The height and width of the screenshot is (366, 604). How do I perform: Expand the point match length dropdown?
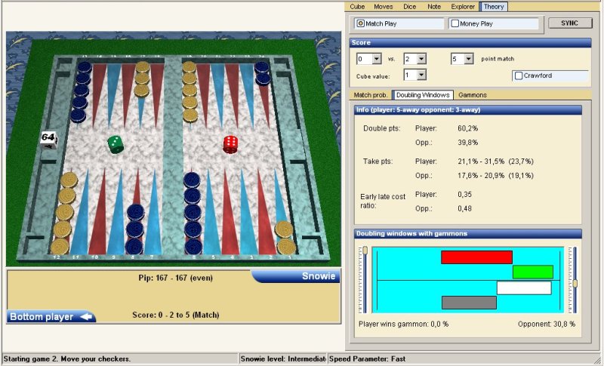[x=468, y=59]
